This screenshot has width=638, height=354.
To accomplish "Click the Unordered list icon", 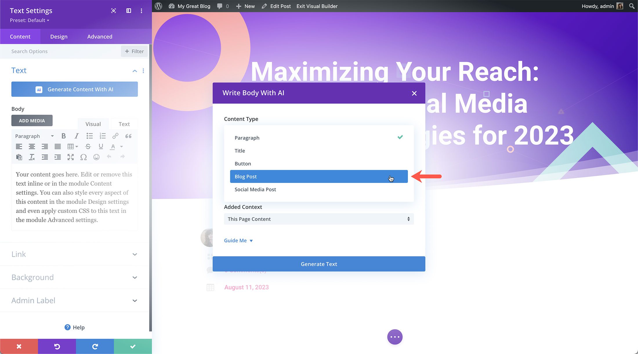I will pyautogui.click(x=89, y=136).
